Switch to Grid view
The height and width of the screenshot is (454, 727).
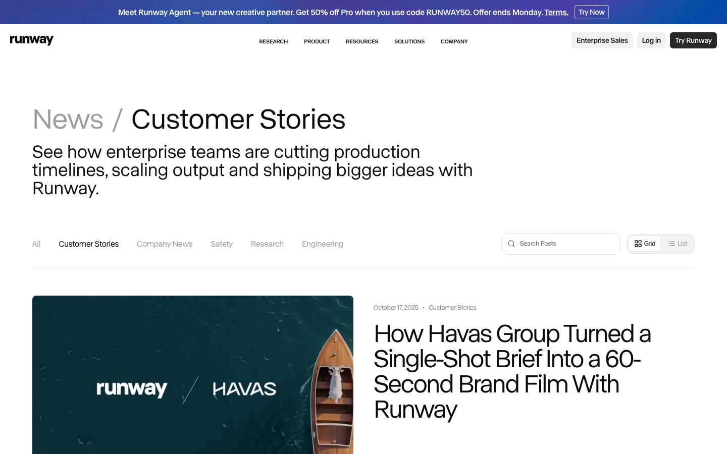pos(645,244)
